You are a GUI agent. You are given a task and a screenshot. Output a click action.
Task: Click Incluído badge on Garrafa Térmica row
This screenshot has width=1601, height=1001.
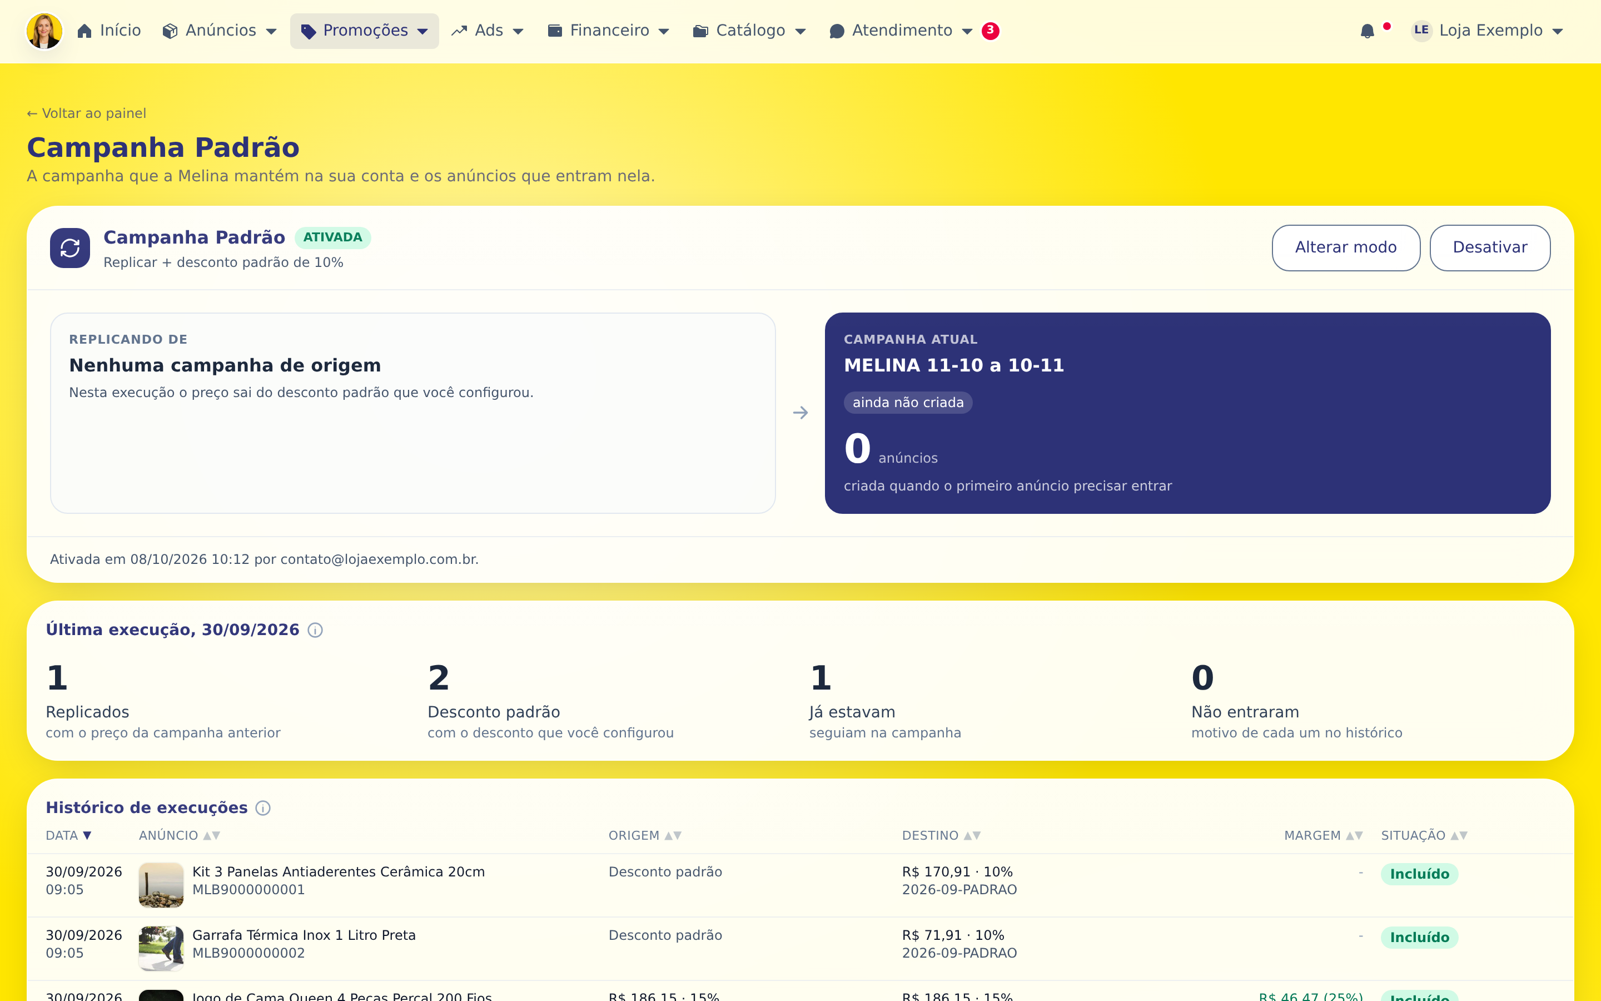point(1420,938)
